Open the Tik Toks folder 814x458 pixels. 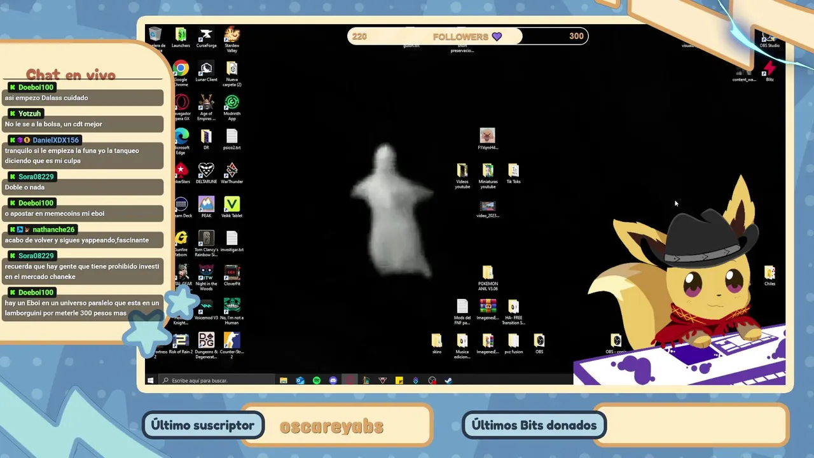tap(513, 174)
